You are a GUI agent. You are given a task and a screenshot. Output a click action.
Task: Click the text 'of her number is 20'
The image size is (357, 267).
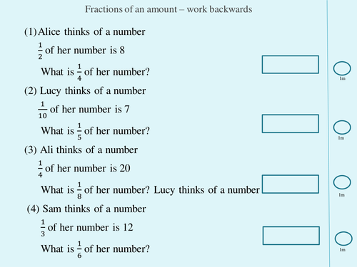(88, 168)
